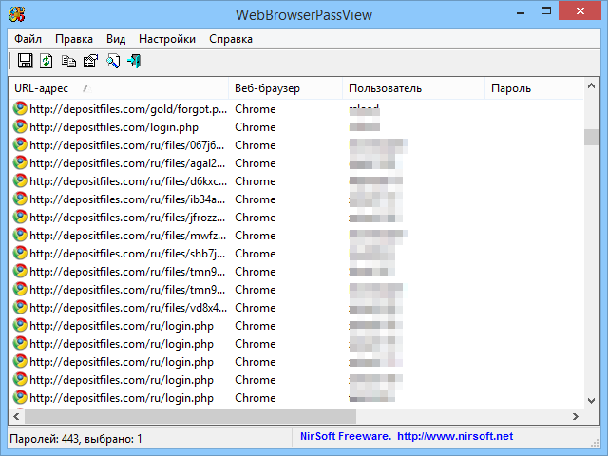Select the depositfiles.com/gold/forgot.p... URL
This screenshot has width=608, height=456.
tap(128, 109)
